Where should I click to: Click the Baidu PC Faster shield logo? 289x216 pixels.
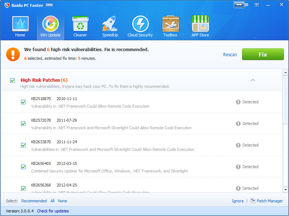pyautogui.click(x=7, y=5)
